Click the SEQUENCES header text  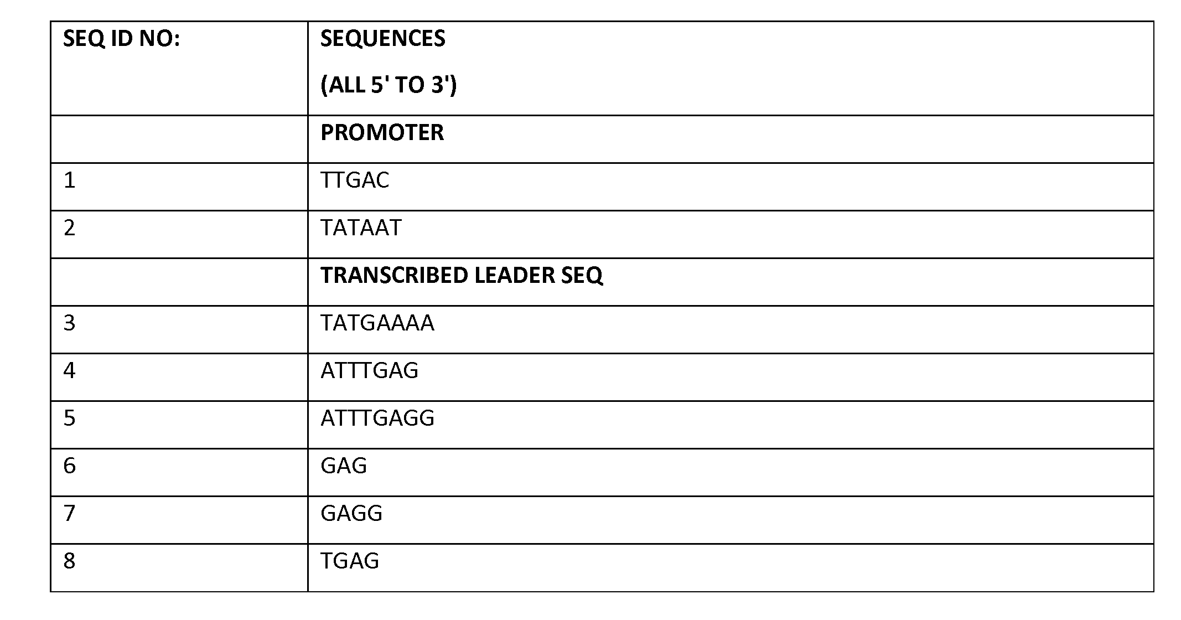click(x=382, y=39)
